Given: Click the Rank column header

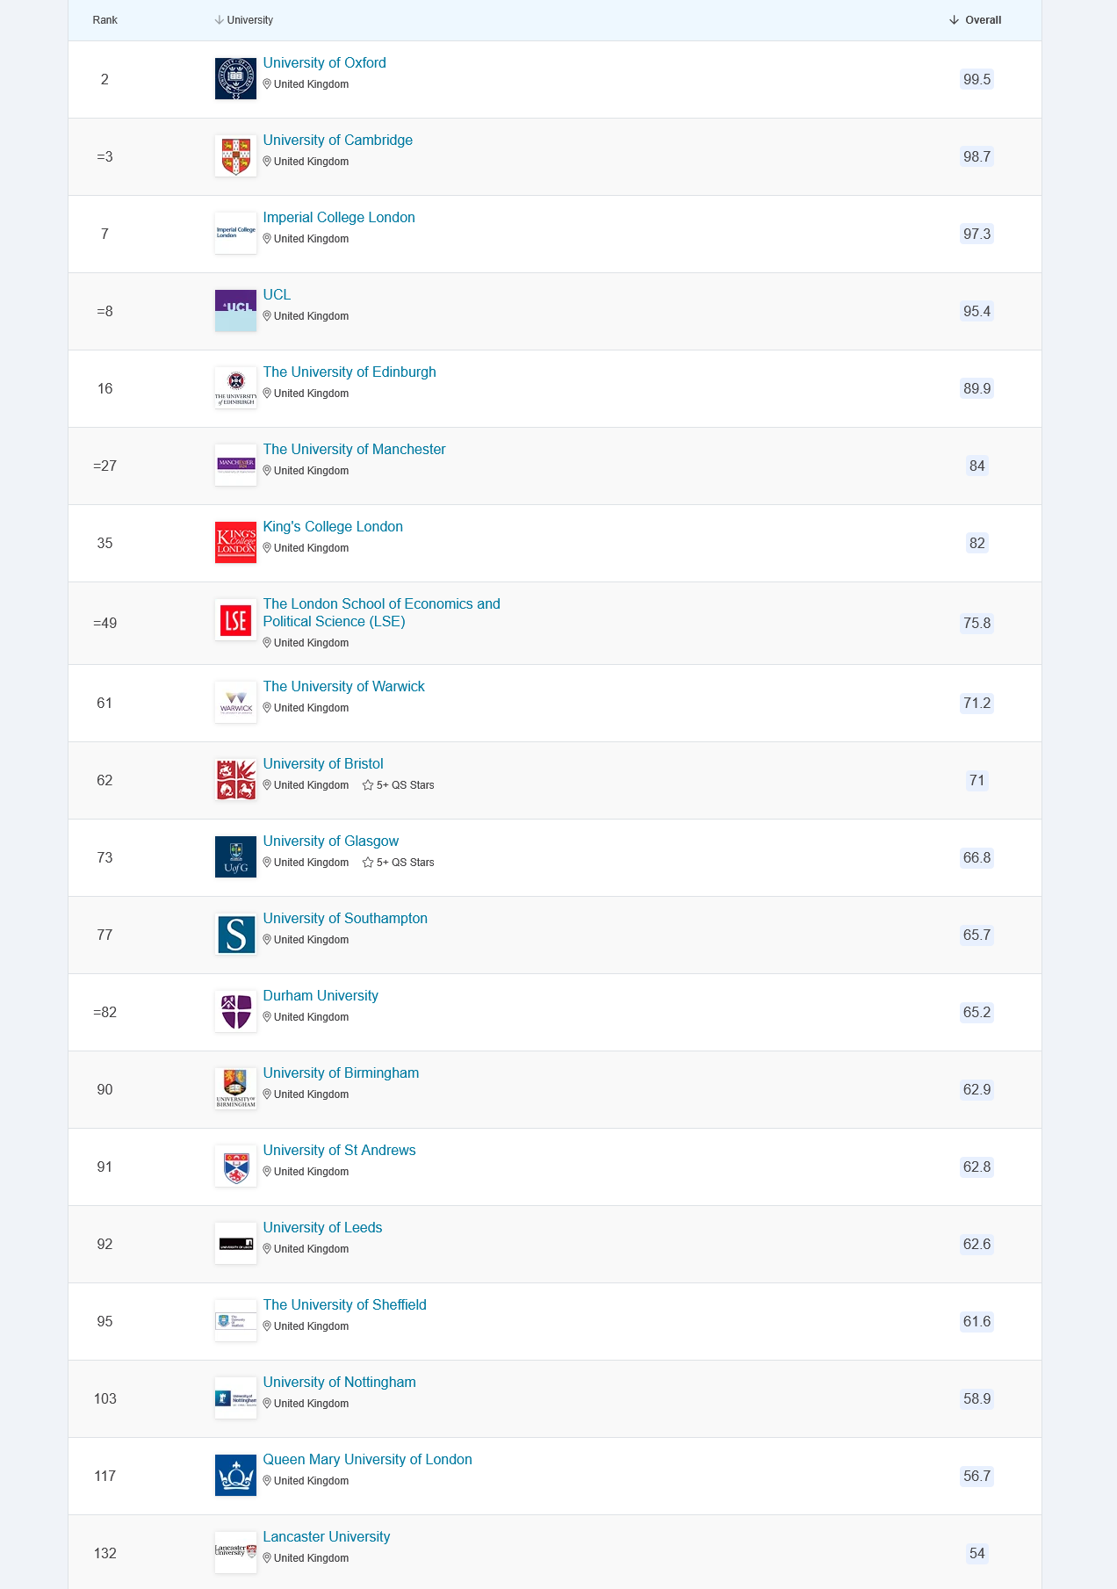Looking at the screenshot, I should click(104, 20).
